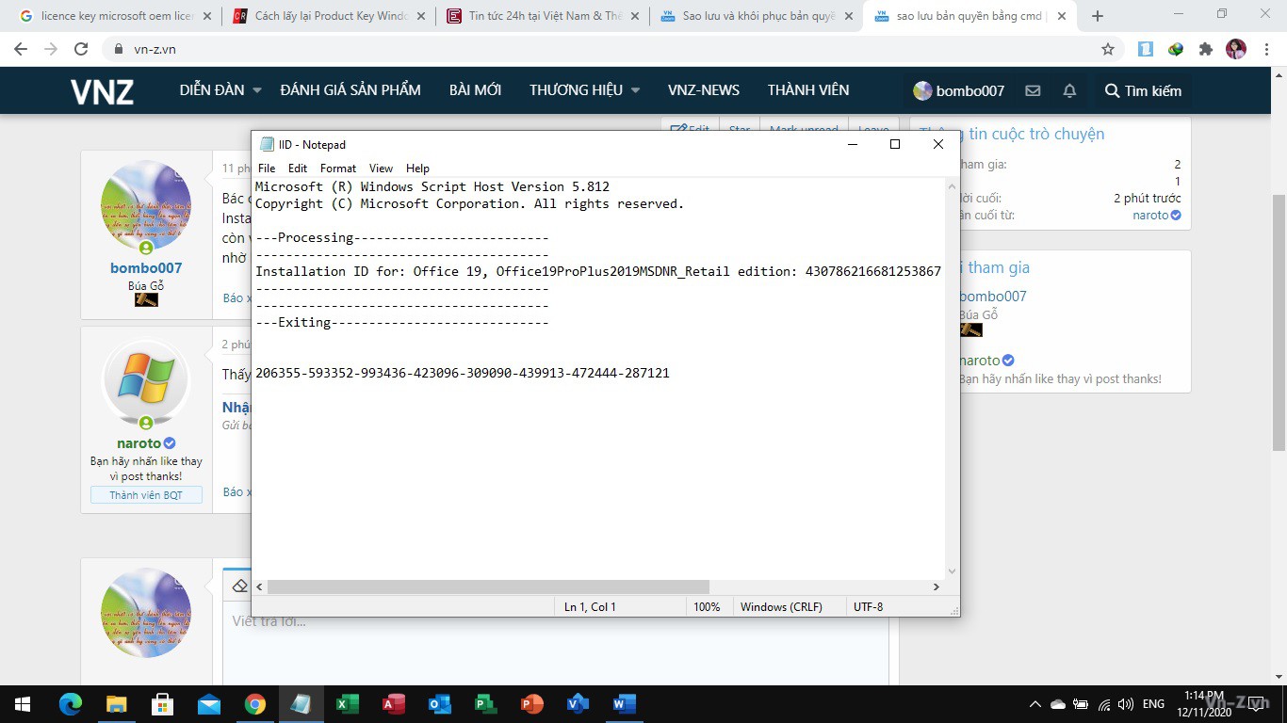Open the naroto profile link
The width and height of the screenshot is (1287, 723).
pyautogui.click(x=138, y=442)
